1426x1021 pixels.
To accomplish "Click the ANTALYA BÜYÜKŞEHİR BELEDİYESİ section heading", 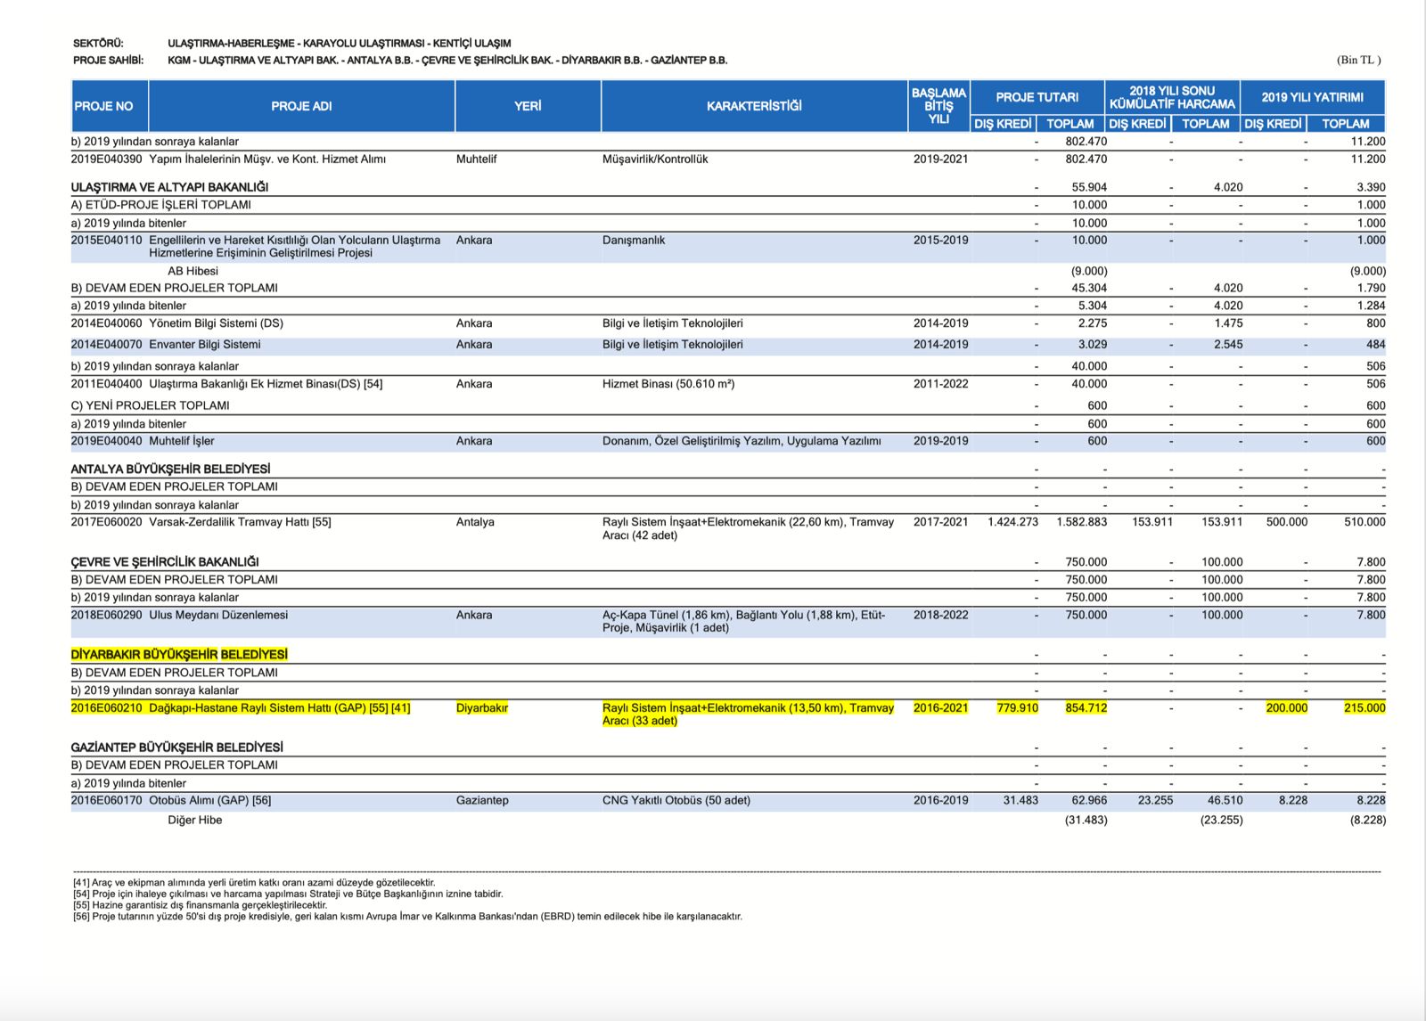I will click(170, 469).
